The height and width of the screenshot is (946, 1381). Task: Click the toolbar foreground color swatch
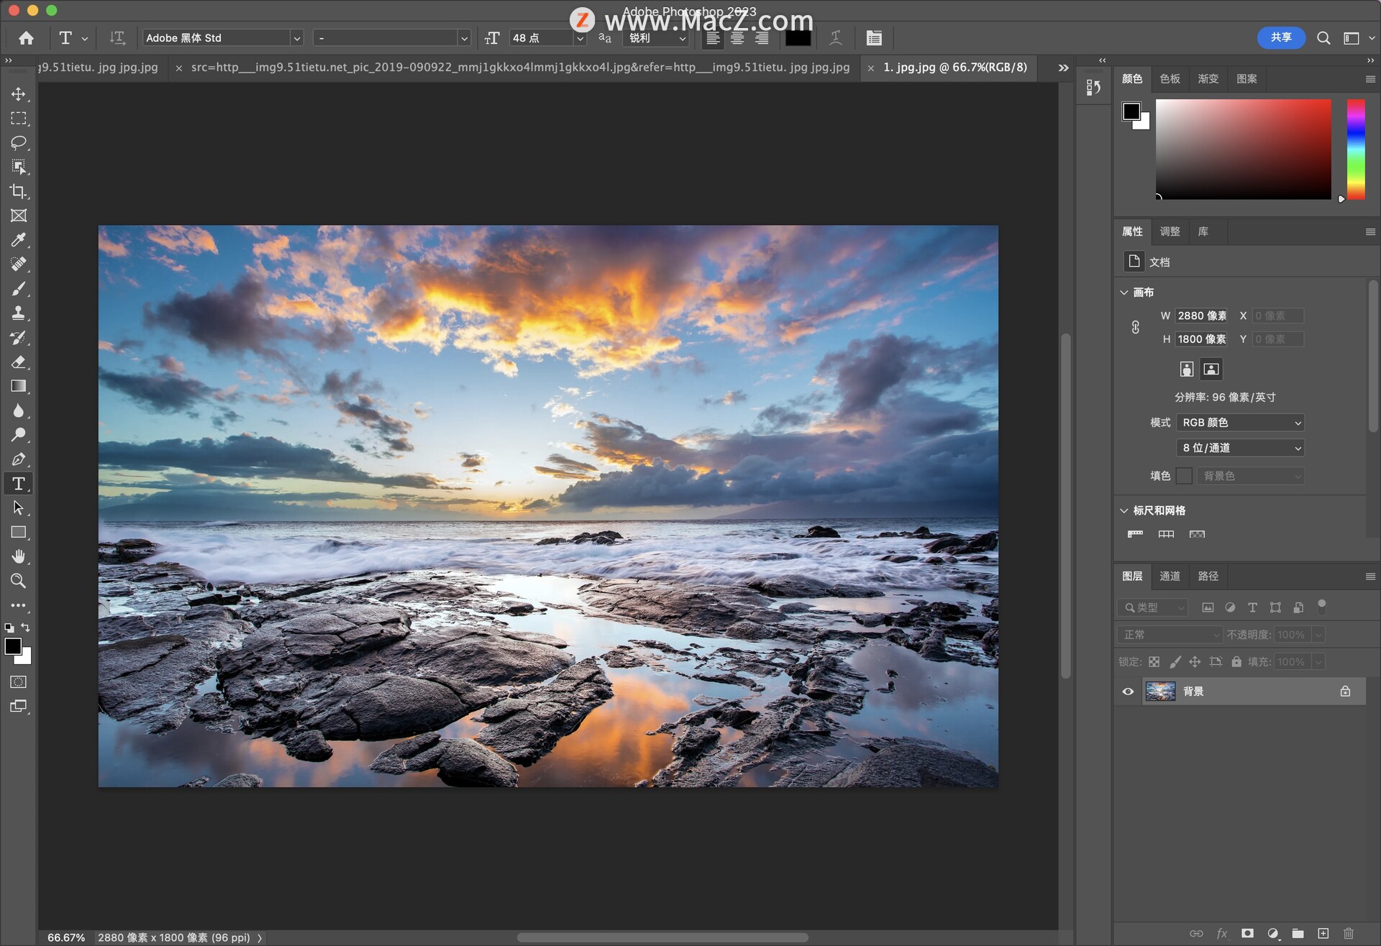13,646
